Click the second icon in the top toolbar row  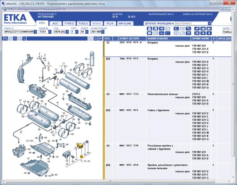tap(156, 29)
